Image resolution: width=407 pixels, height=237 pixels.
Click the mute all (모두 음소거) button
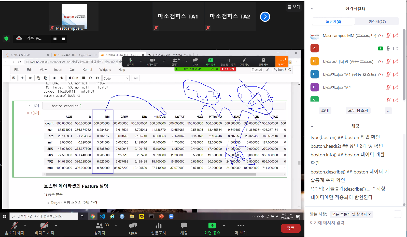coord(358,110)
